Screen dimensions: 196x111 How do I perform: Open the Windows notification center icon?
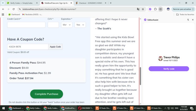click(x=192, y=108)
